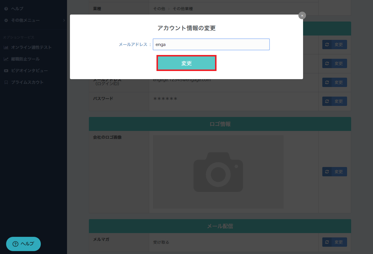373x254 pixels.
Task: Click the masked password value ******
Action: coord(165,99)
